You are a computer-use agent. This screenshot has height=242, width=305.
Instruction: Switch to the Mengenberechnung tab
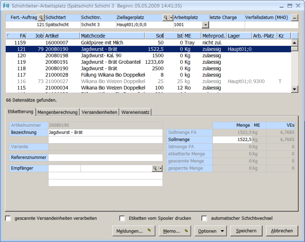pos(58,112)
